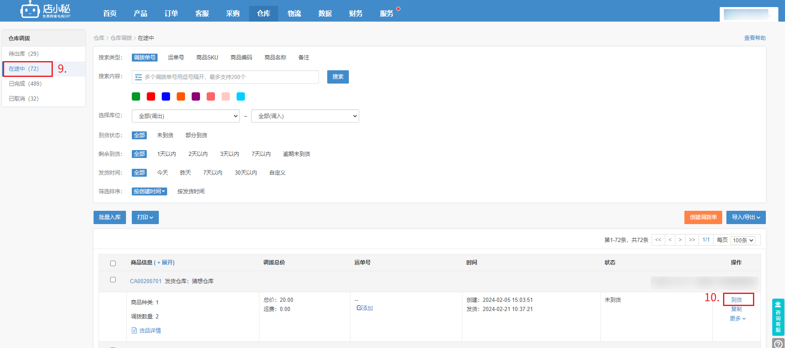Select the blue color tag filter
The height and width of the screenshot is (348, 785).
click(x=166, y=96)
